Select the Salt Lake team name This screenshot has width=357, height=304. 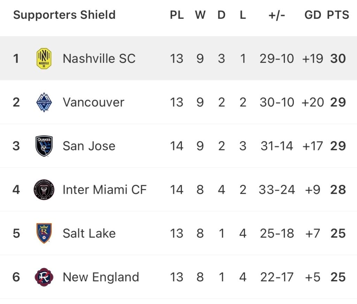point(89,234)
